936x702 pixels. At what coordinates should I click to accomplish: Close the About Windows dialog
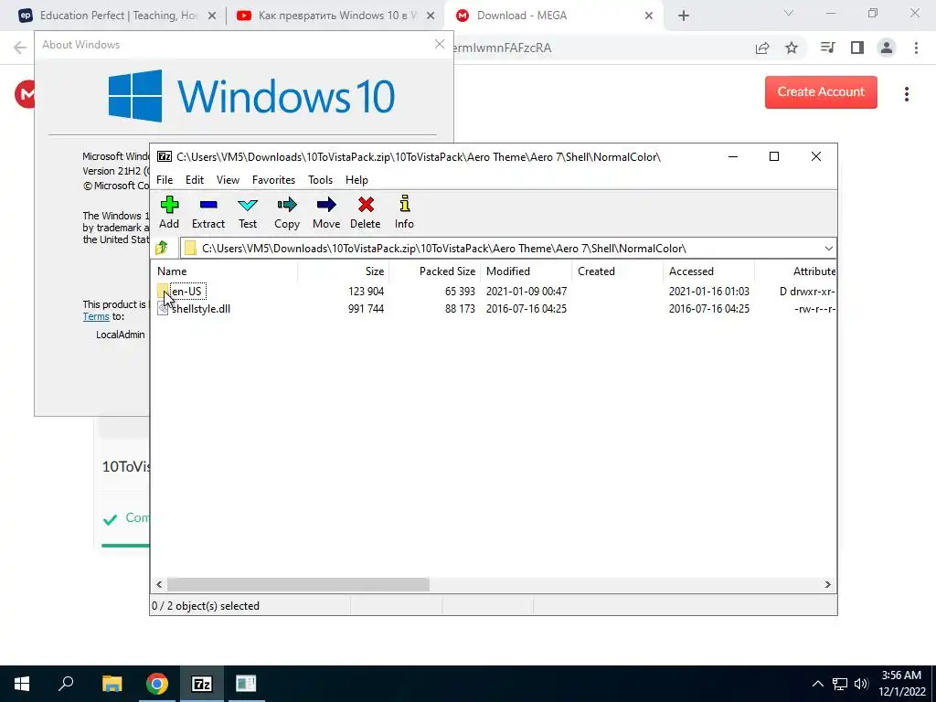[x=440, y=44]
